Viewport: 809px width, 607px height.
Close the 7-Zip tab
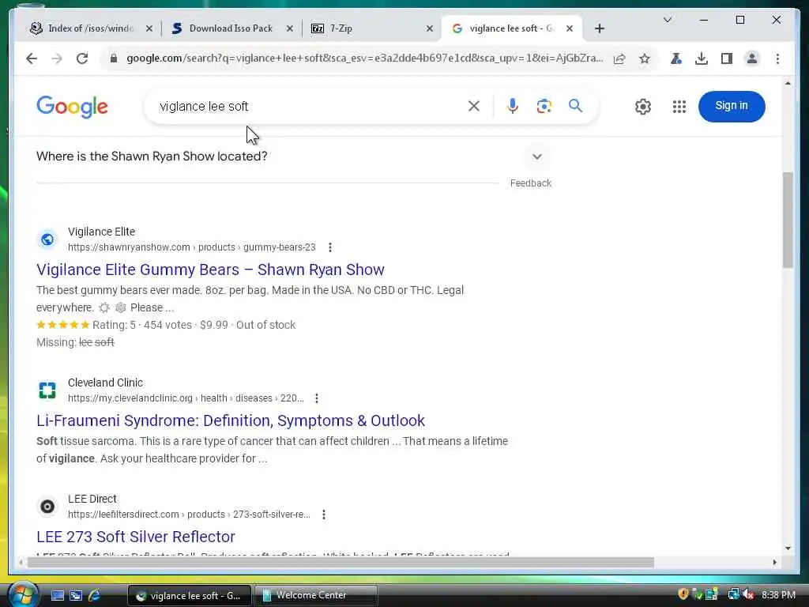tap(429, 29)
